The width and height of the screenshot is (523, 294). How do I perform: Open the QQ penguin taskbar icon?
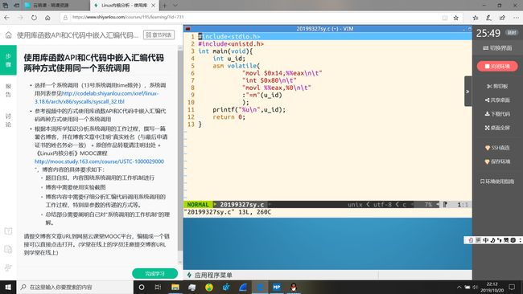[x=294, y=287]
